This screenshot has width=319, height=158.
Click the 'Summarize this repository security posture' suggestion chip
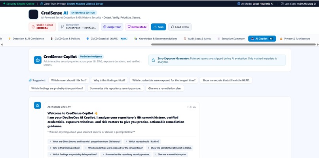click(x=116, y=88)
